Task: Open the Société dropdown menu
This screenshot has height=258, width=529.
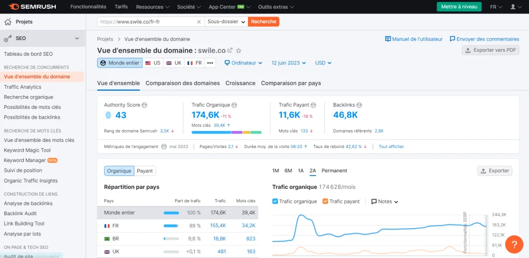Action: [x=189, y=7]
